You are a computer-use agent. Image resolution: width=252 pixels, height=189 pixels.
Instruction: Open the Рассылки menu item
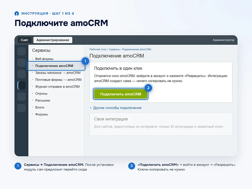[43, 100]
